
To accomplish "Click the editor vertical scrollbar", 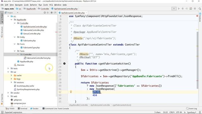I will click(197, 60).
